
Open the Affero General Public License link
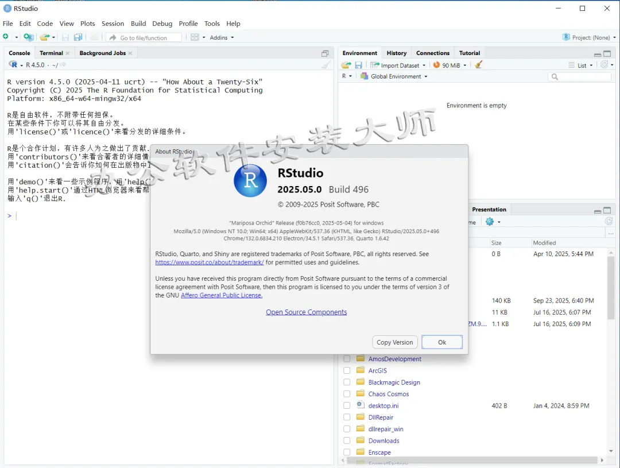(222, 295)
